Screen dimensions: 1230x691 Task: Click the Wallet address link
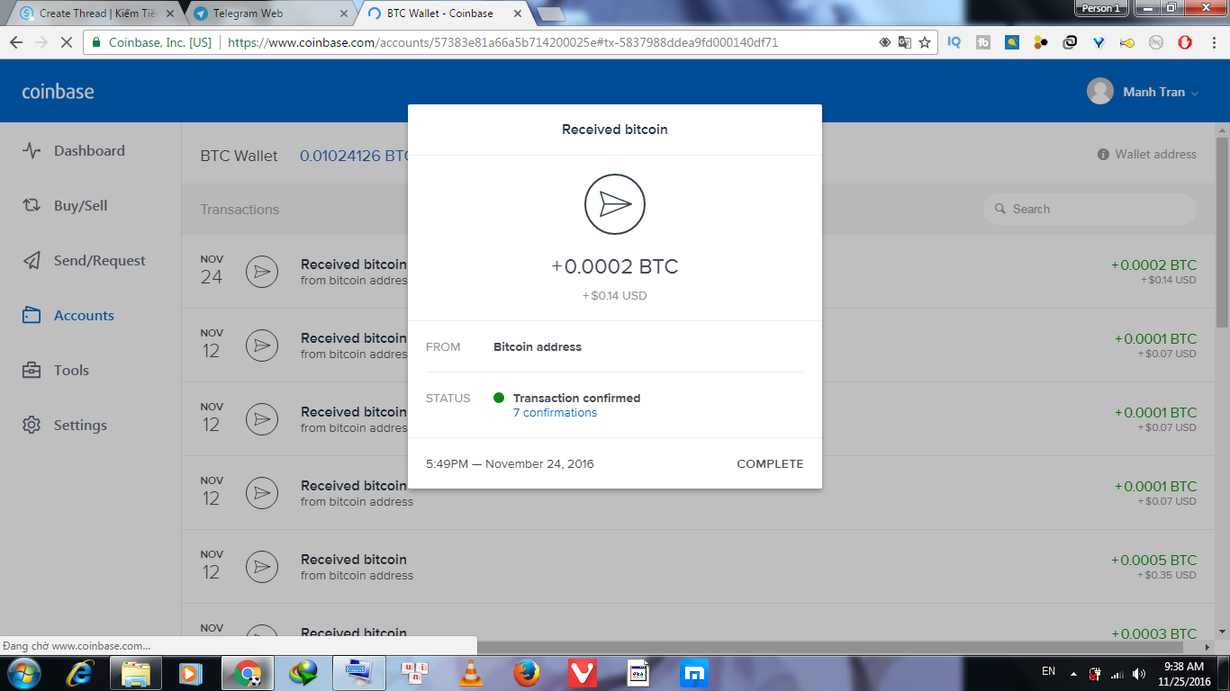coord(1155,155)
